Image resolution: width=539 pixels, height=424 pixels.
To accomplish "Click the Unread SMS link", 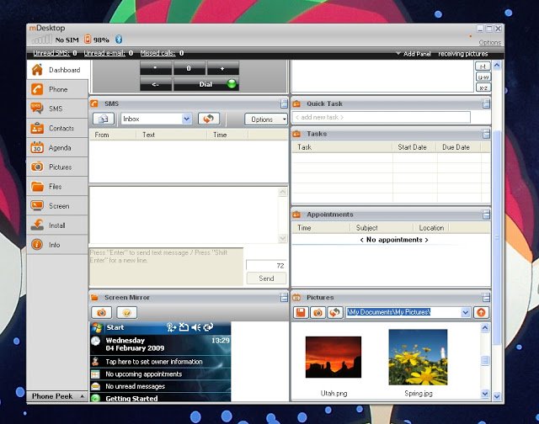I will point(51,53).
